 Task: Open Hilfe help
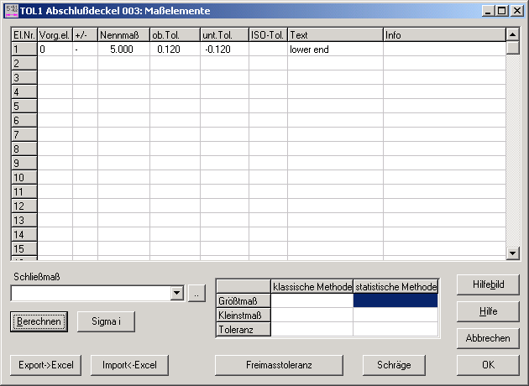tap(488, 311)
